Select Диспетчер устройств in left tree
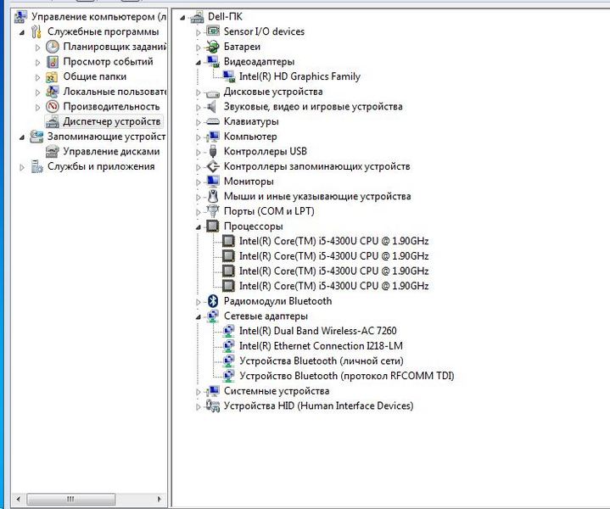The height and width of the screenshot is (509, 610). [111, 121]
